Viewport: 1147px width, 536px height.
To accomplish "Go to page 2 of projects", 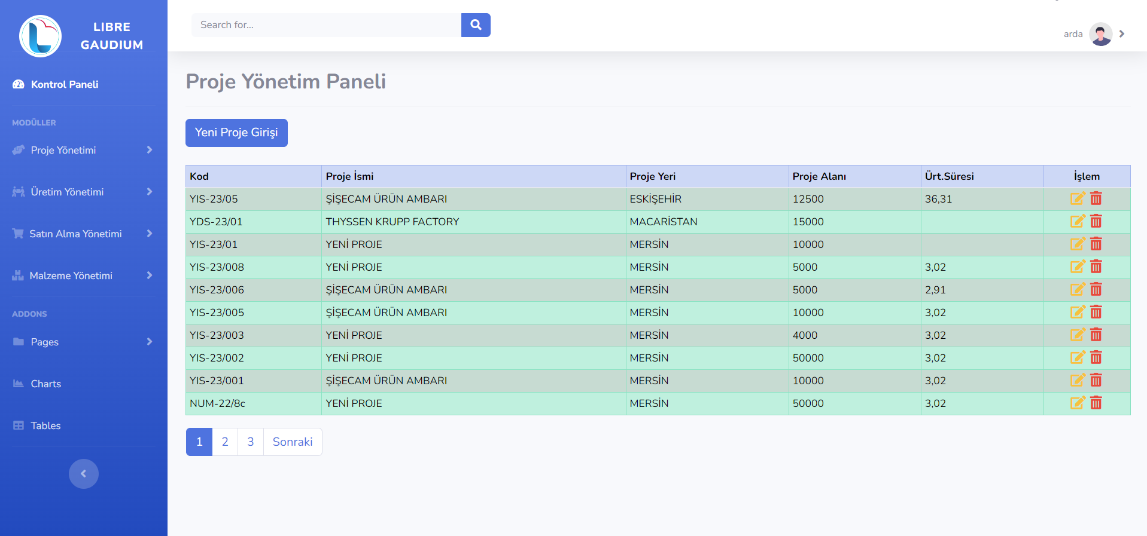I will coord(225,442).
